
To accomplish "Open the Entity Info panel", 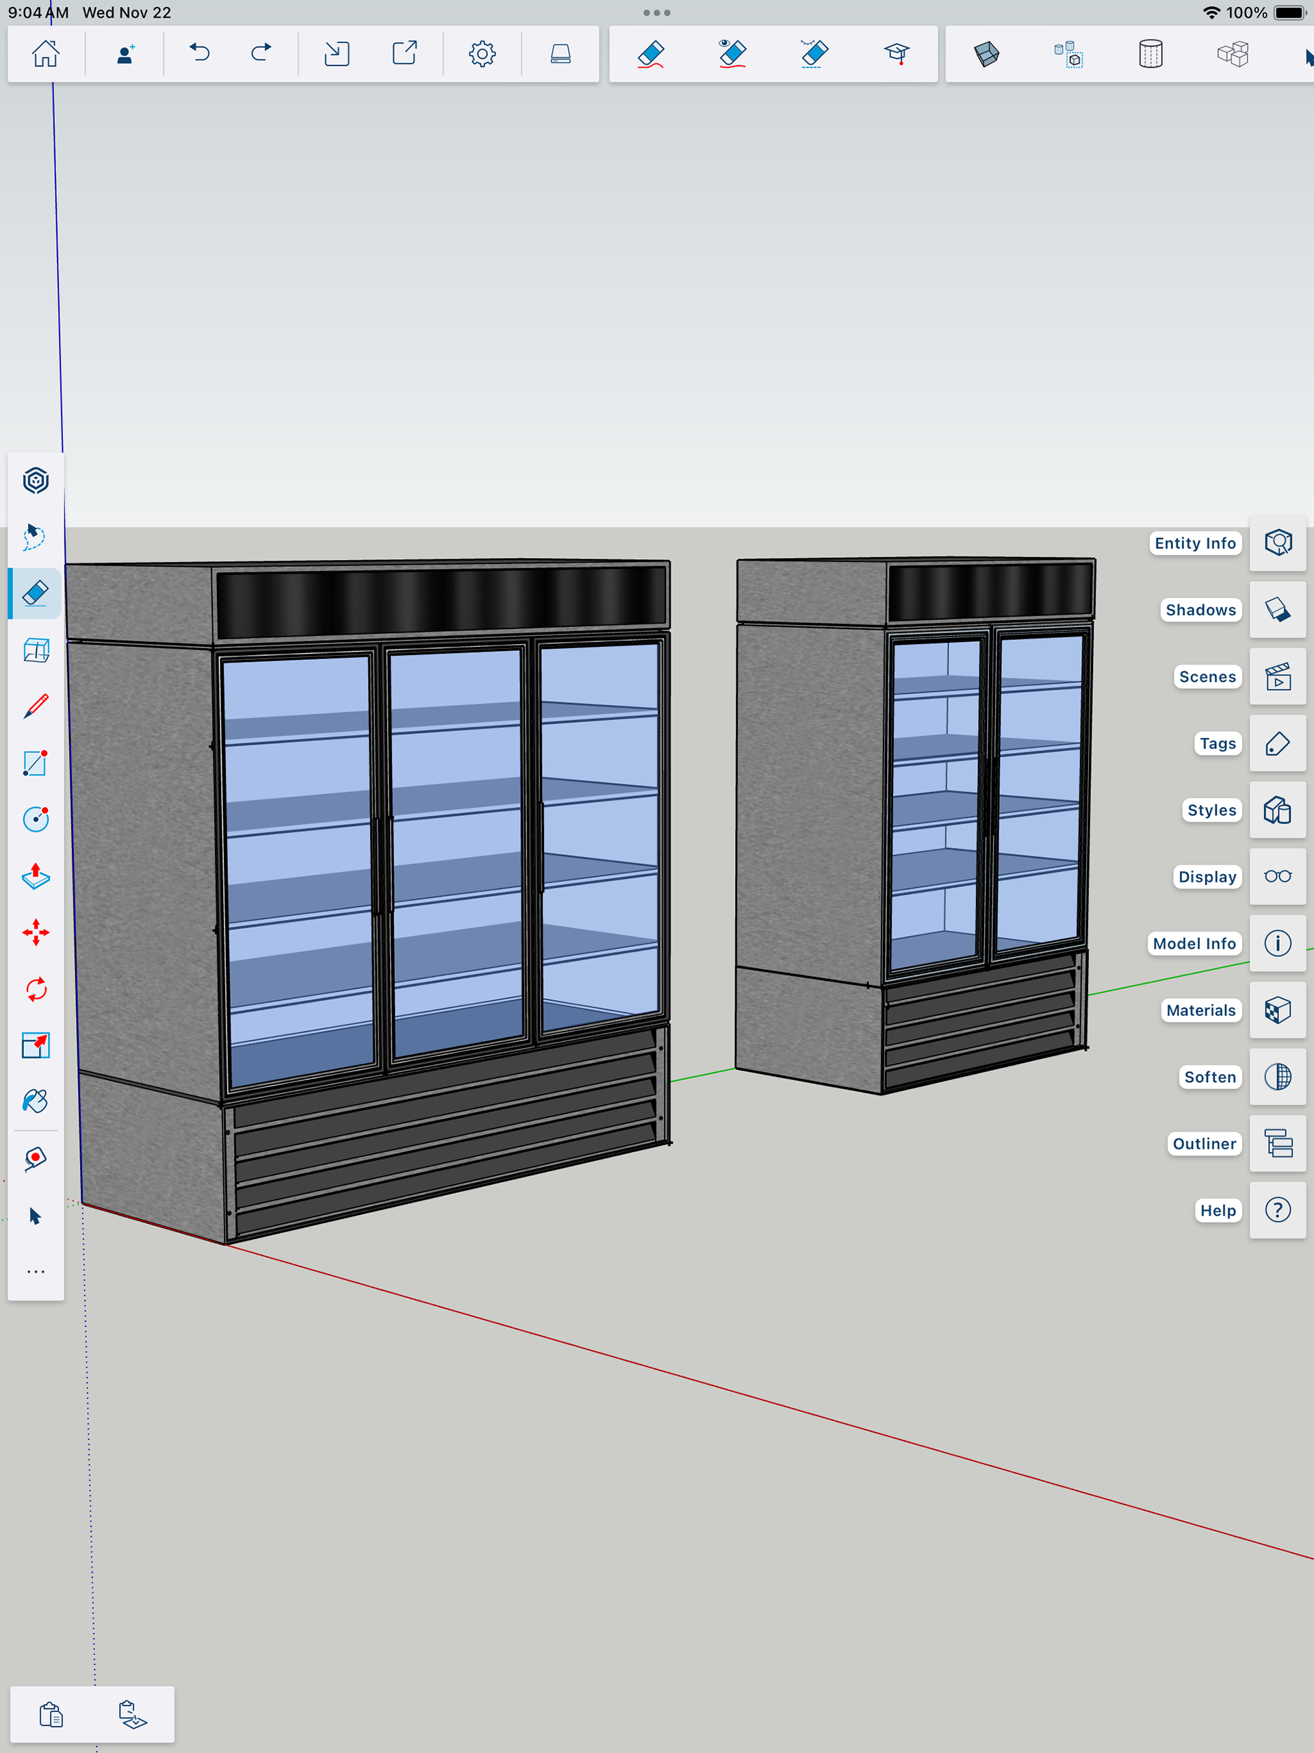I will click(x=1277, y=543).
